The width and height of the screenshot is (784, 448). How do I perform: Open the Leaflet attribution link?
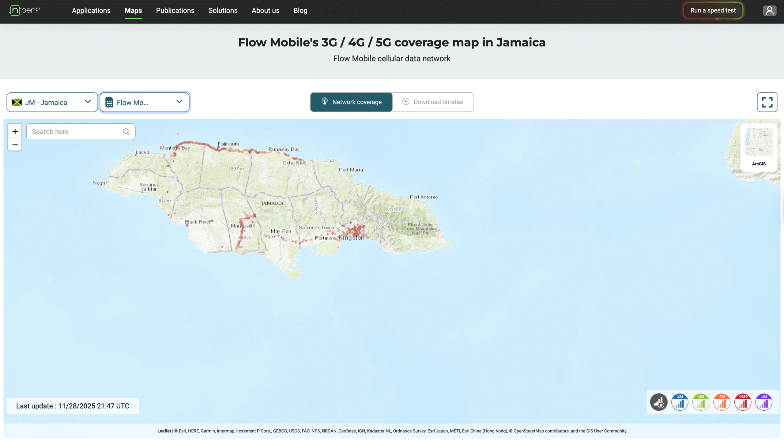pyautogui.click(x=164, y=431)
